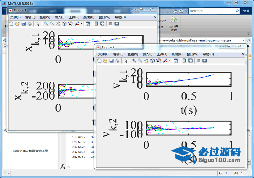Hide Plot Tools icon in Figure 2 toolbar
Image resolution: width=254 pixels, height=178 pixels.
pyautogui.click(x=199, y=61)
